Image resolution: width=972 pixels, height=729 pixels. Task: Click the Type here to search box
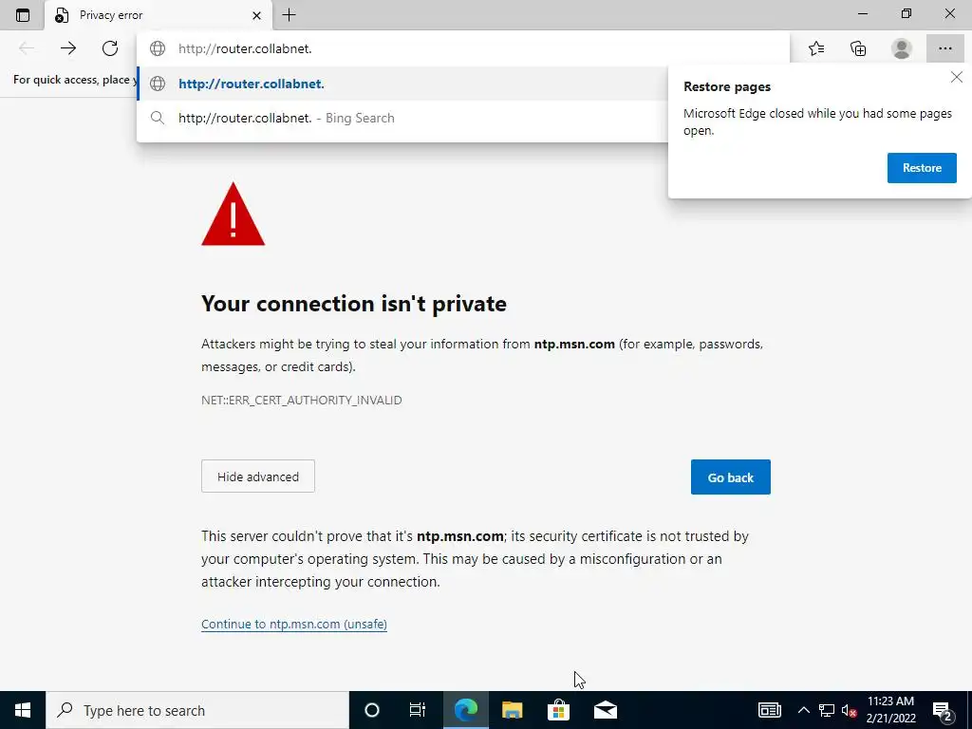pyautogui.click(x=197, y=710)
